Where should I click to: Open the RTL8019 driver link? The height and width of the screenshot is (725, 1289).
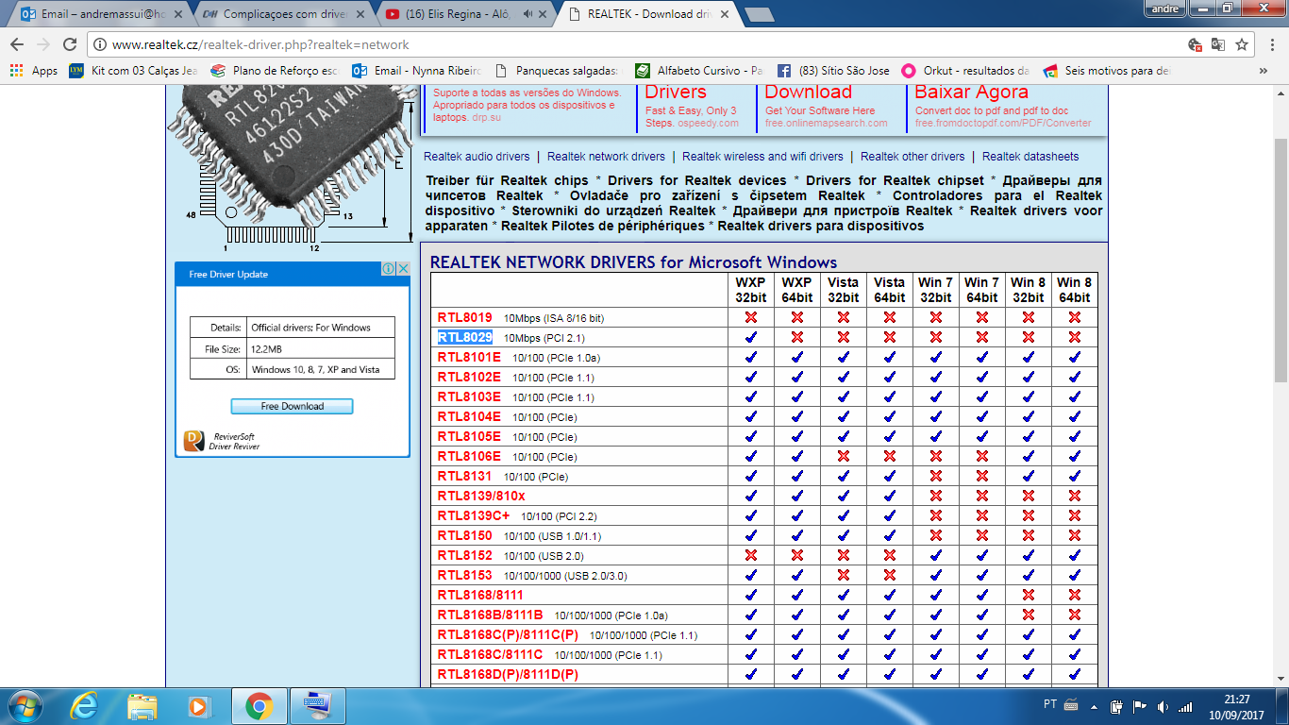[464, 318]
